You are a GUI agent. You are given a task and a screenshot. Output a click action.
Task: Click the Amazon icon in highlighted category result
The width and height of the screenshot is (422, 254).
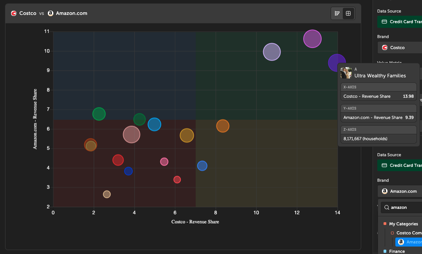pos(401,242)
